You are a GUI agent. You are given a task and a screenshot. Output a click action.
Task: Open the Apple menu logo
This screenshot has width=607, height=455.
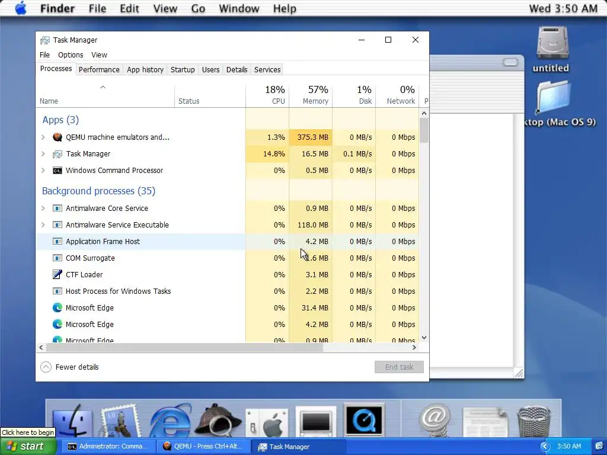pyautogui.click(x=21, y=8)
